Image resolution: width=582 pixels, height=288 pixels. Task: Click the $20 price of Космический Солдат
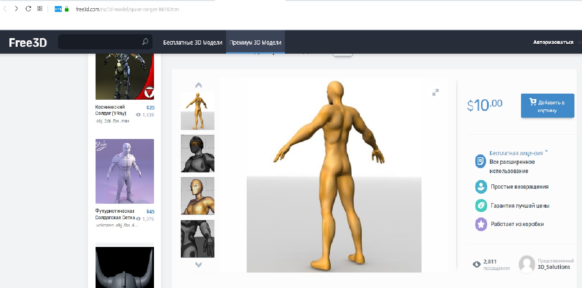pos(150,108)
